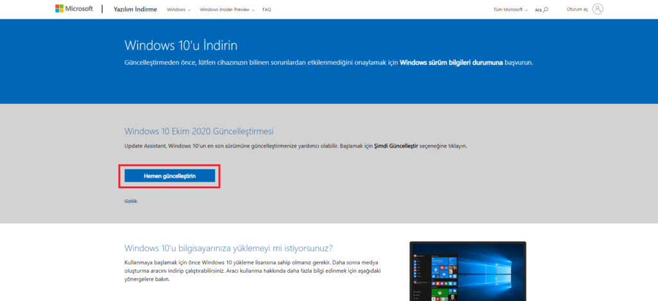Image resolution: width=658 pixels, height=301 pixels.
Task: Expand the Tüm Microsoft dropdown
Action: (510, 10)
